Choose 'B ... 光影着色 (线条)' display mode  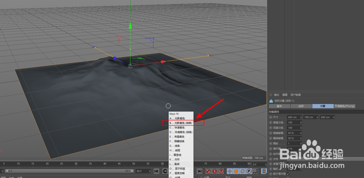[181, 123]
